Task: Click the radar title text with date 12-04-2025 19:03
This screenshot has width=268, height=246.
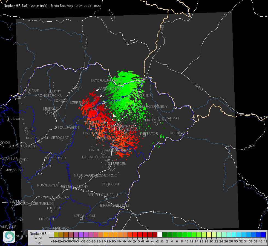Action: tap(52, 6)
